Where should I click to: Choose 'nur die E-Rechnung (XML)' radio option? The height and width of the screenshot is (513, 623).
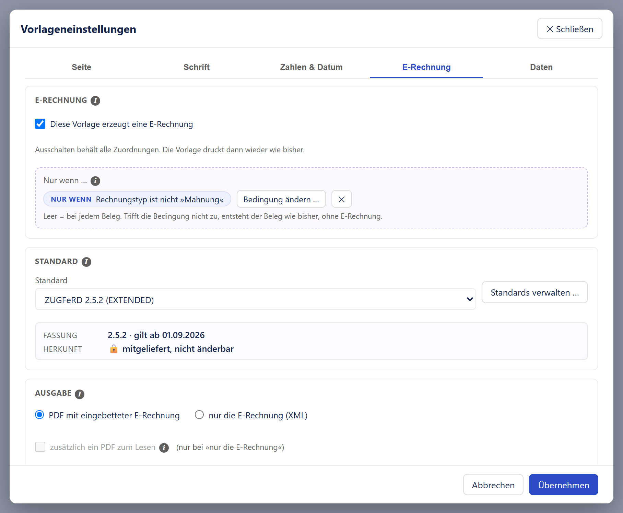[x=199, y=415]
